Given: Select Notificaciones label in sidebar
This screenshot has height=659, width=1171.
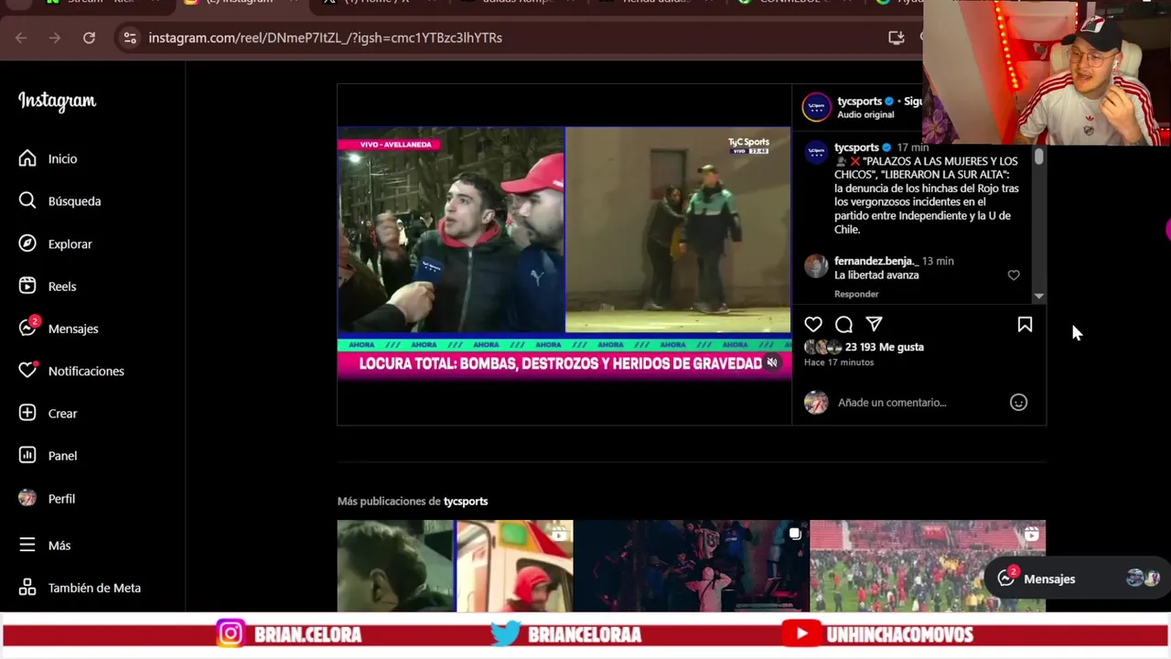Looking at the screenshot, I should click(x=86, y=371).
